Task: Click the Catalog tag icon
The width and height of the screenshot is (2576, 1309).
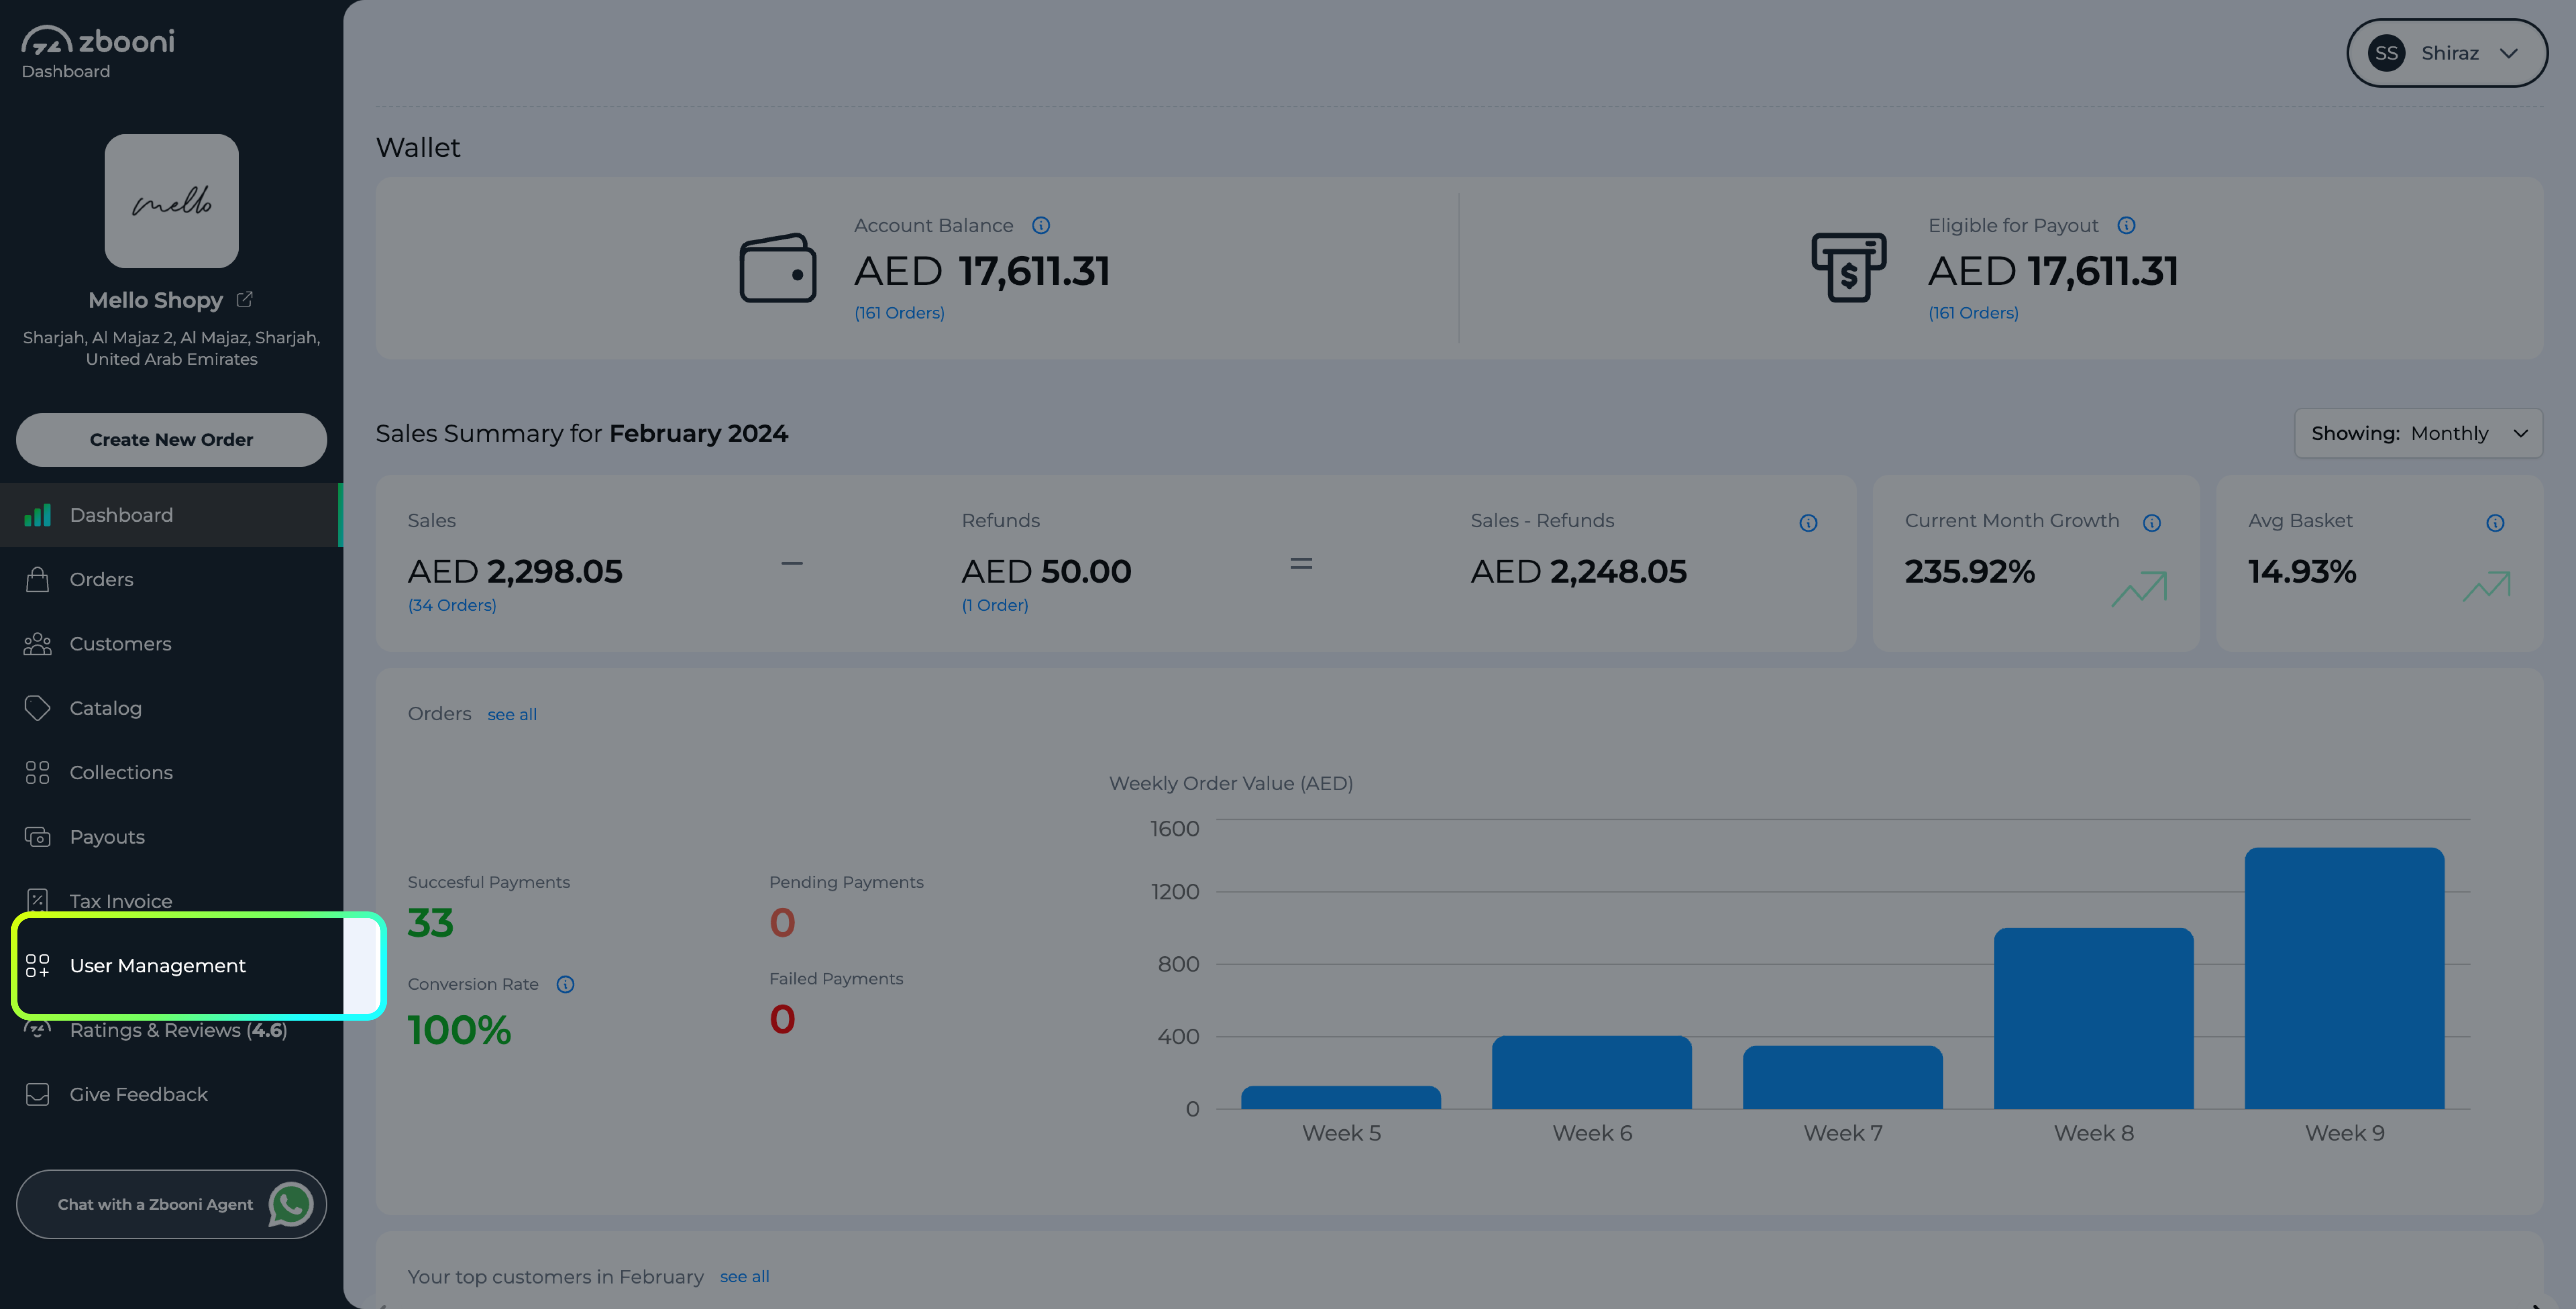Action: coord(37,708)
